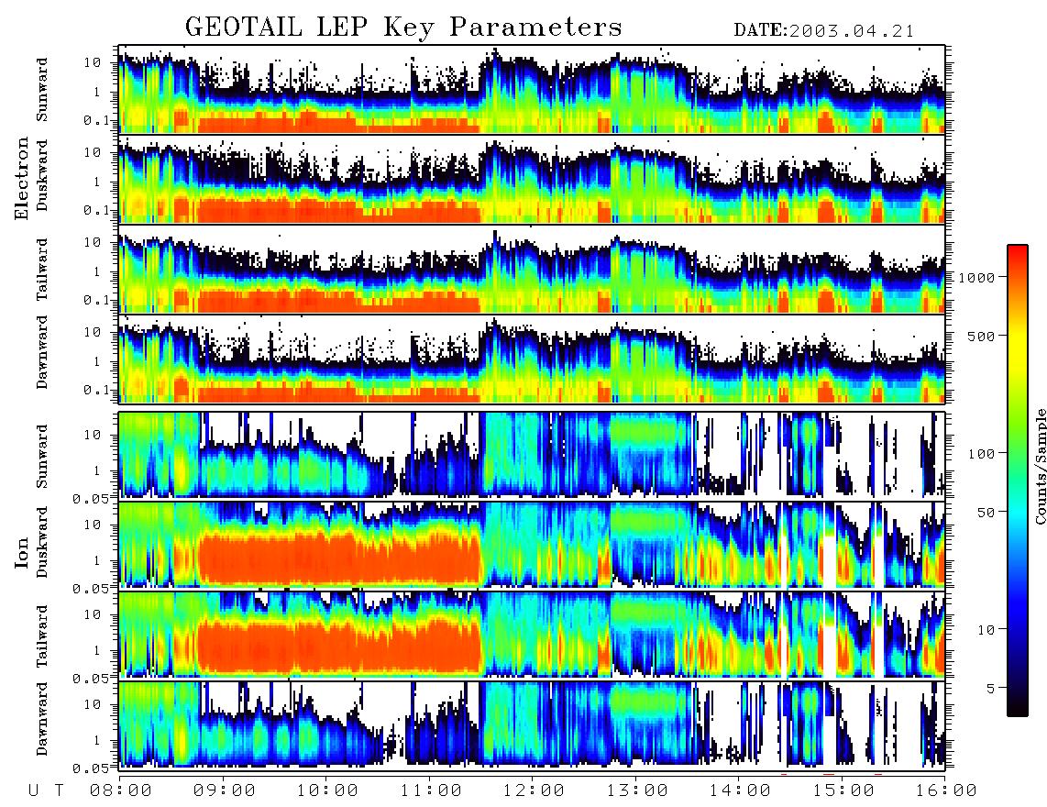Select the vertical Electron group label
Viewport: 1047px width, 807px height.
click(x=22, y=178)
